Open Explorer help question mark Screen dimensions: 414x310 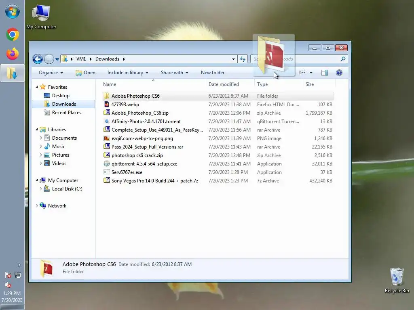[x=339, y=73]
